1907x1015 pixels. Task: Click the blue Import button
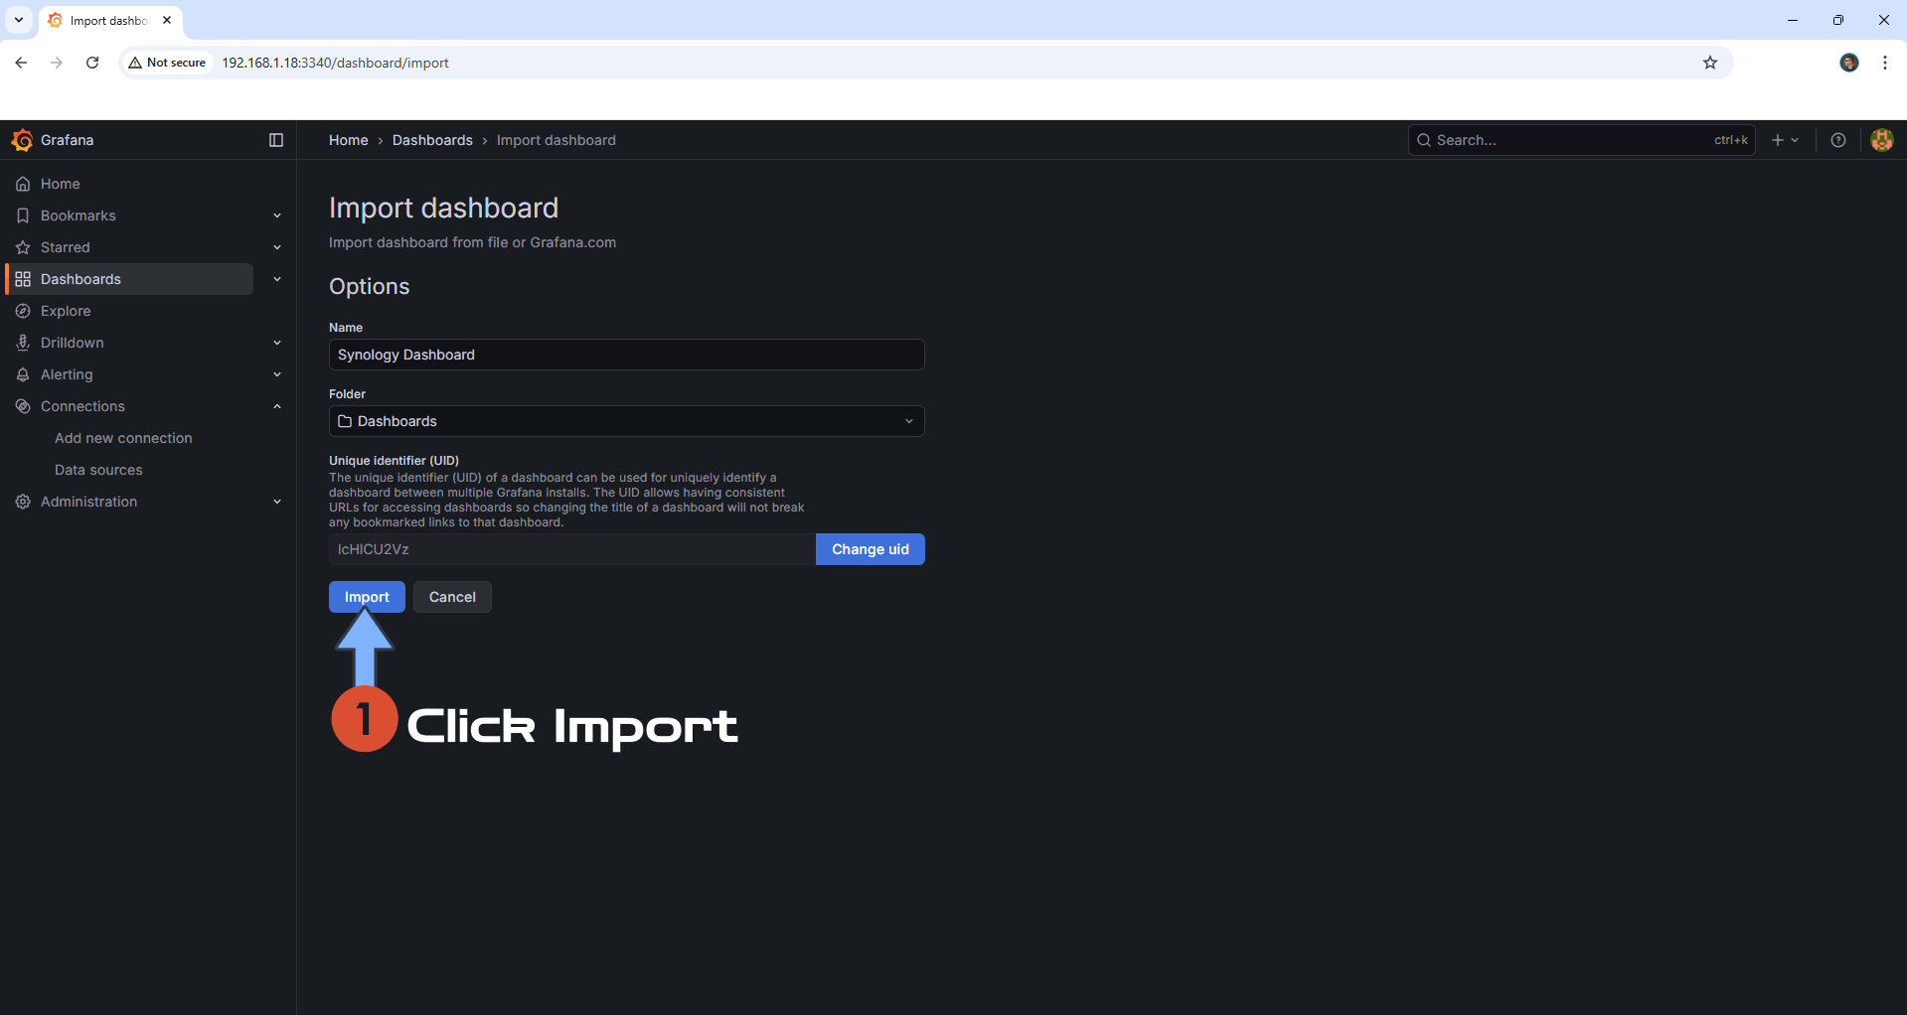tap(367, 597)
